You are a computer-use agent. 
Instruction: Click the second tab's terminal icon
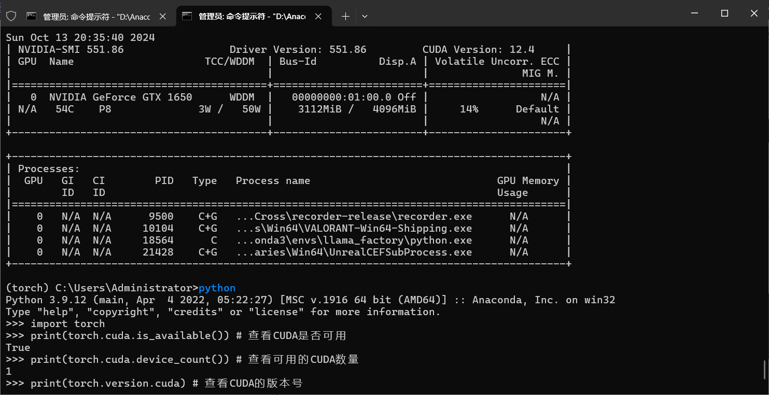click(x=187, y=16)
